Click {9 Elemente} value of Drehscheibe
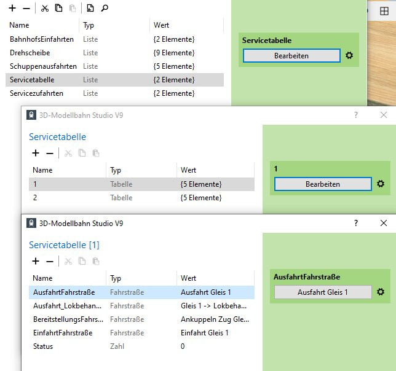Image resolution: width=396 pixels, height=371 pixels. (x=174, y=53)
